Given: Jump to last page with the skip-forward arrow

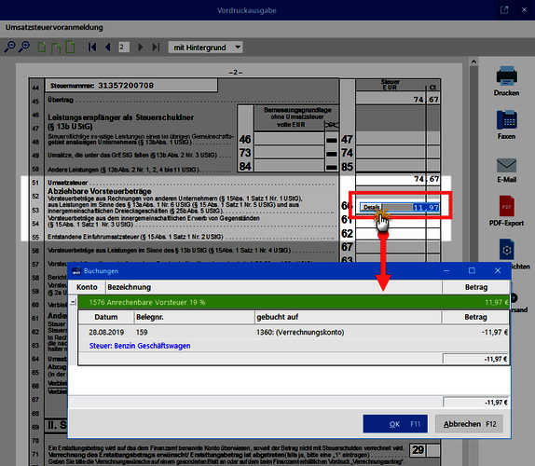Looking at the screenshot, I should [156, 48].
